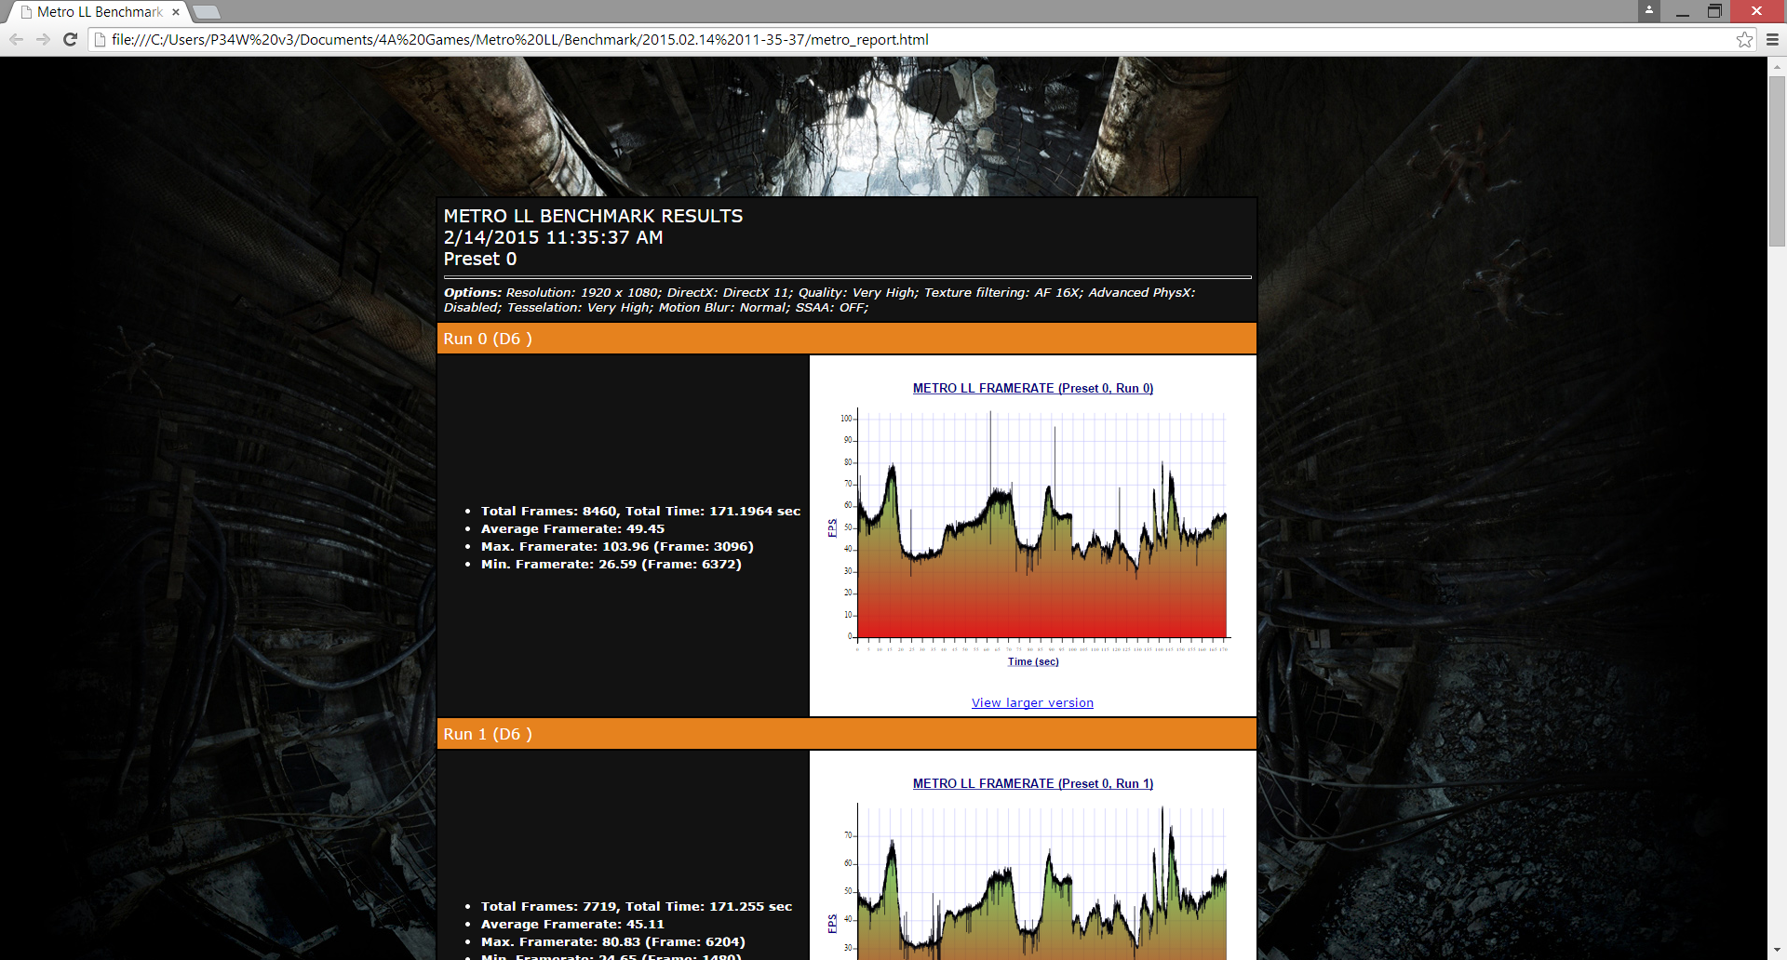Click the vertical scrollbar thumb
This screenshot has width=1787, height=960.
[x=1777, y=161]
